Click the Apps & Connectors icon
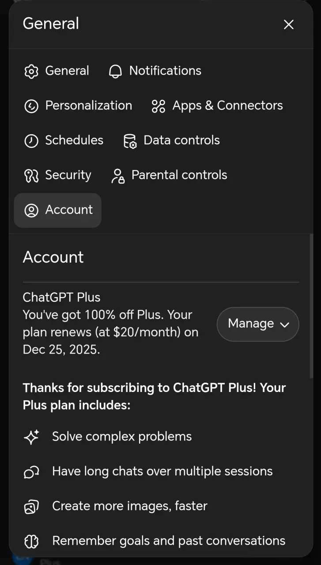The height and width of the screenshot is (565, 321). [158, 106]
